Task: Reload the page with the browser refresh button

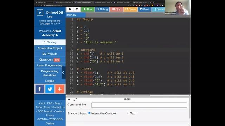Action: pos(41,5)
